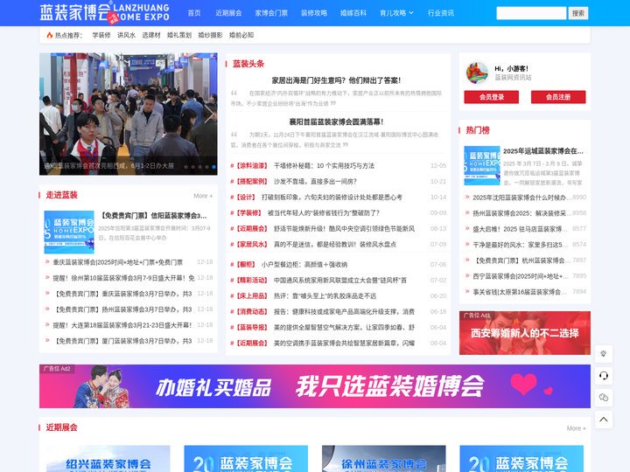Open 装修攻略 in the top menu
Viewport: 630px width, 472px height.
click(x=314, y=13)
